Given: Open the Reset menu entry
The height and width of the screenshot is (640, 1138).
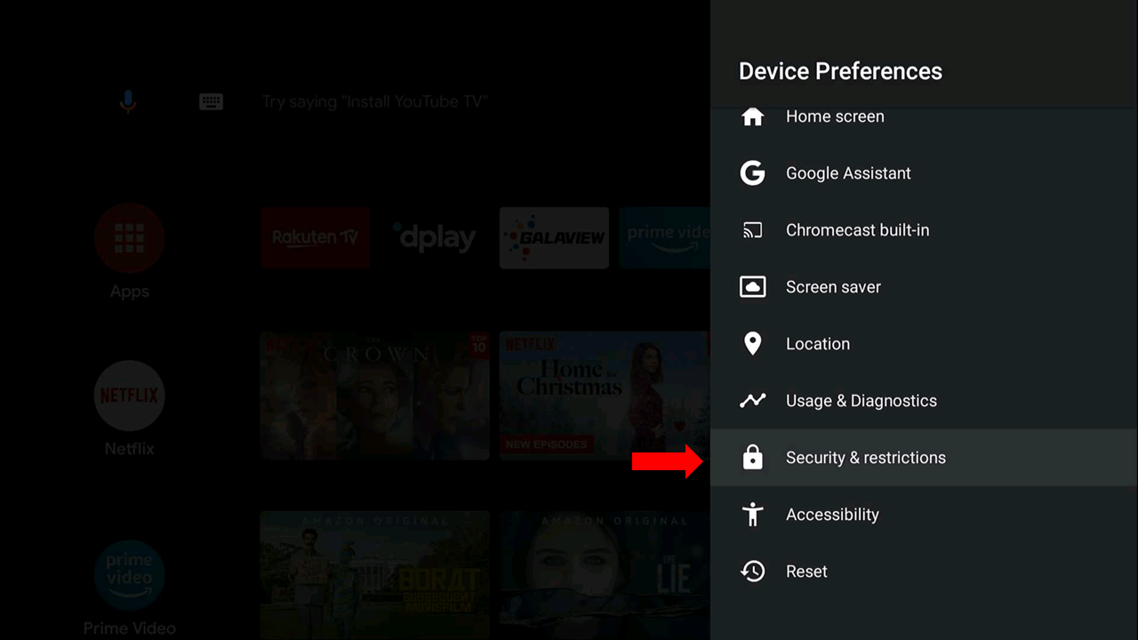Looking at the screenshot, I should coord(924,572).
